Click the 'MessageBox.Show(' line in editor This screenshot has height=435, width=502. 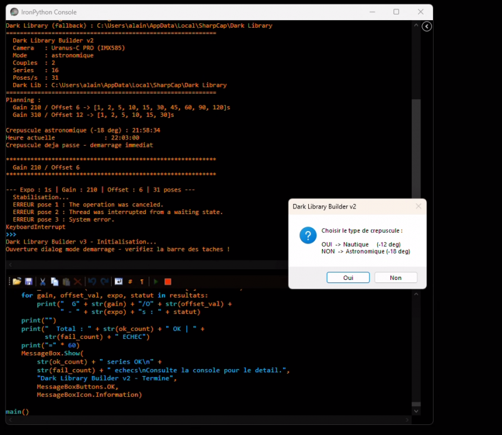[52, 353]
